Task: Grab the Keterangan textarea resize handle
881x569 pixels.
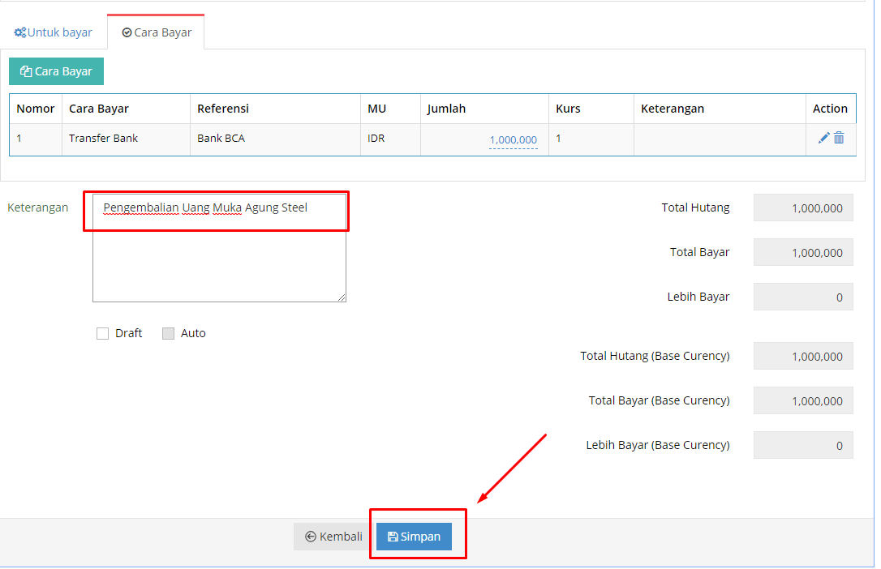Action: pos(342,298)
